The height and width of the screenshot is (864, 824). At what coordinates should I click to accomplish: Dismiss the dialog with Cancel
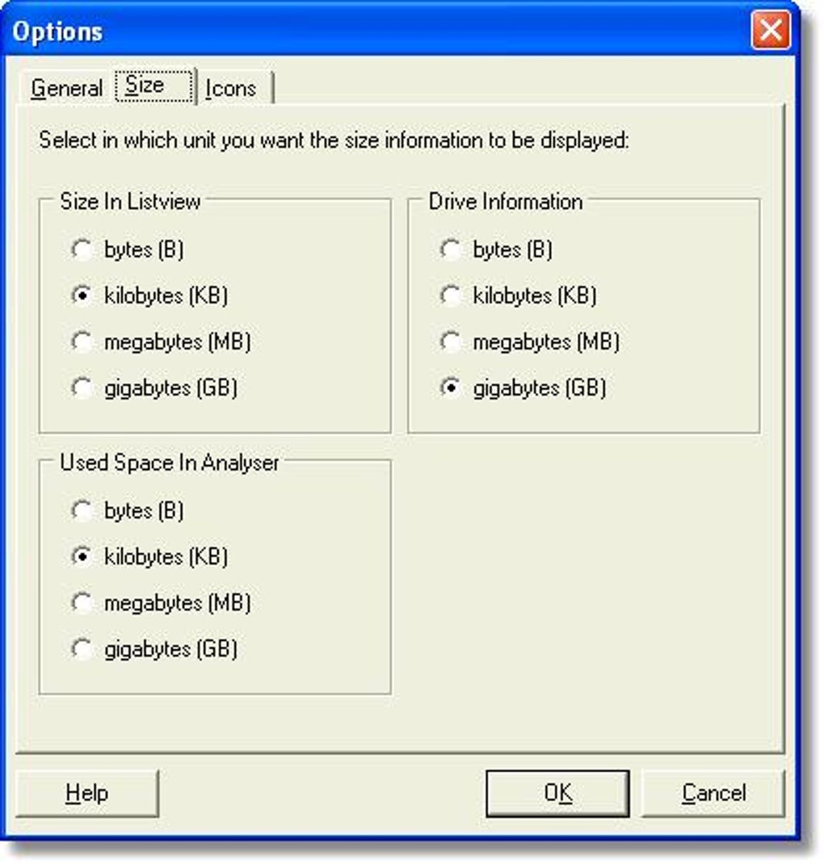(x=714, y=792)
